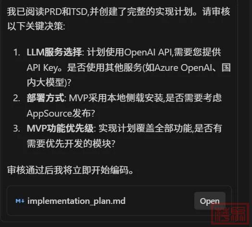252x227 pixels.
Task: Open the implementation_plan.md file
Action: tap(210, 201)
